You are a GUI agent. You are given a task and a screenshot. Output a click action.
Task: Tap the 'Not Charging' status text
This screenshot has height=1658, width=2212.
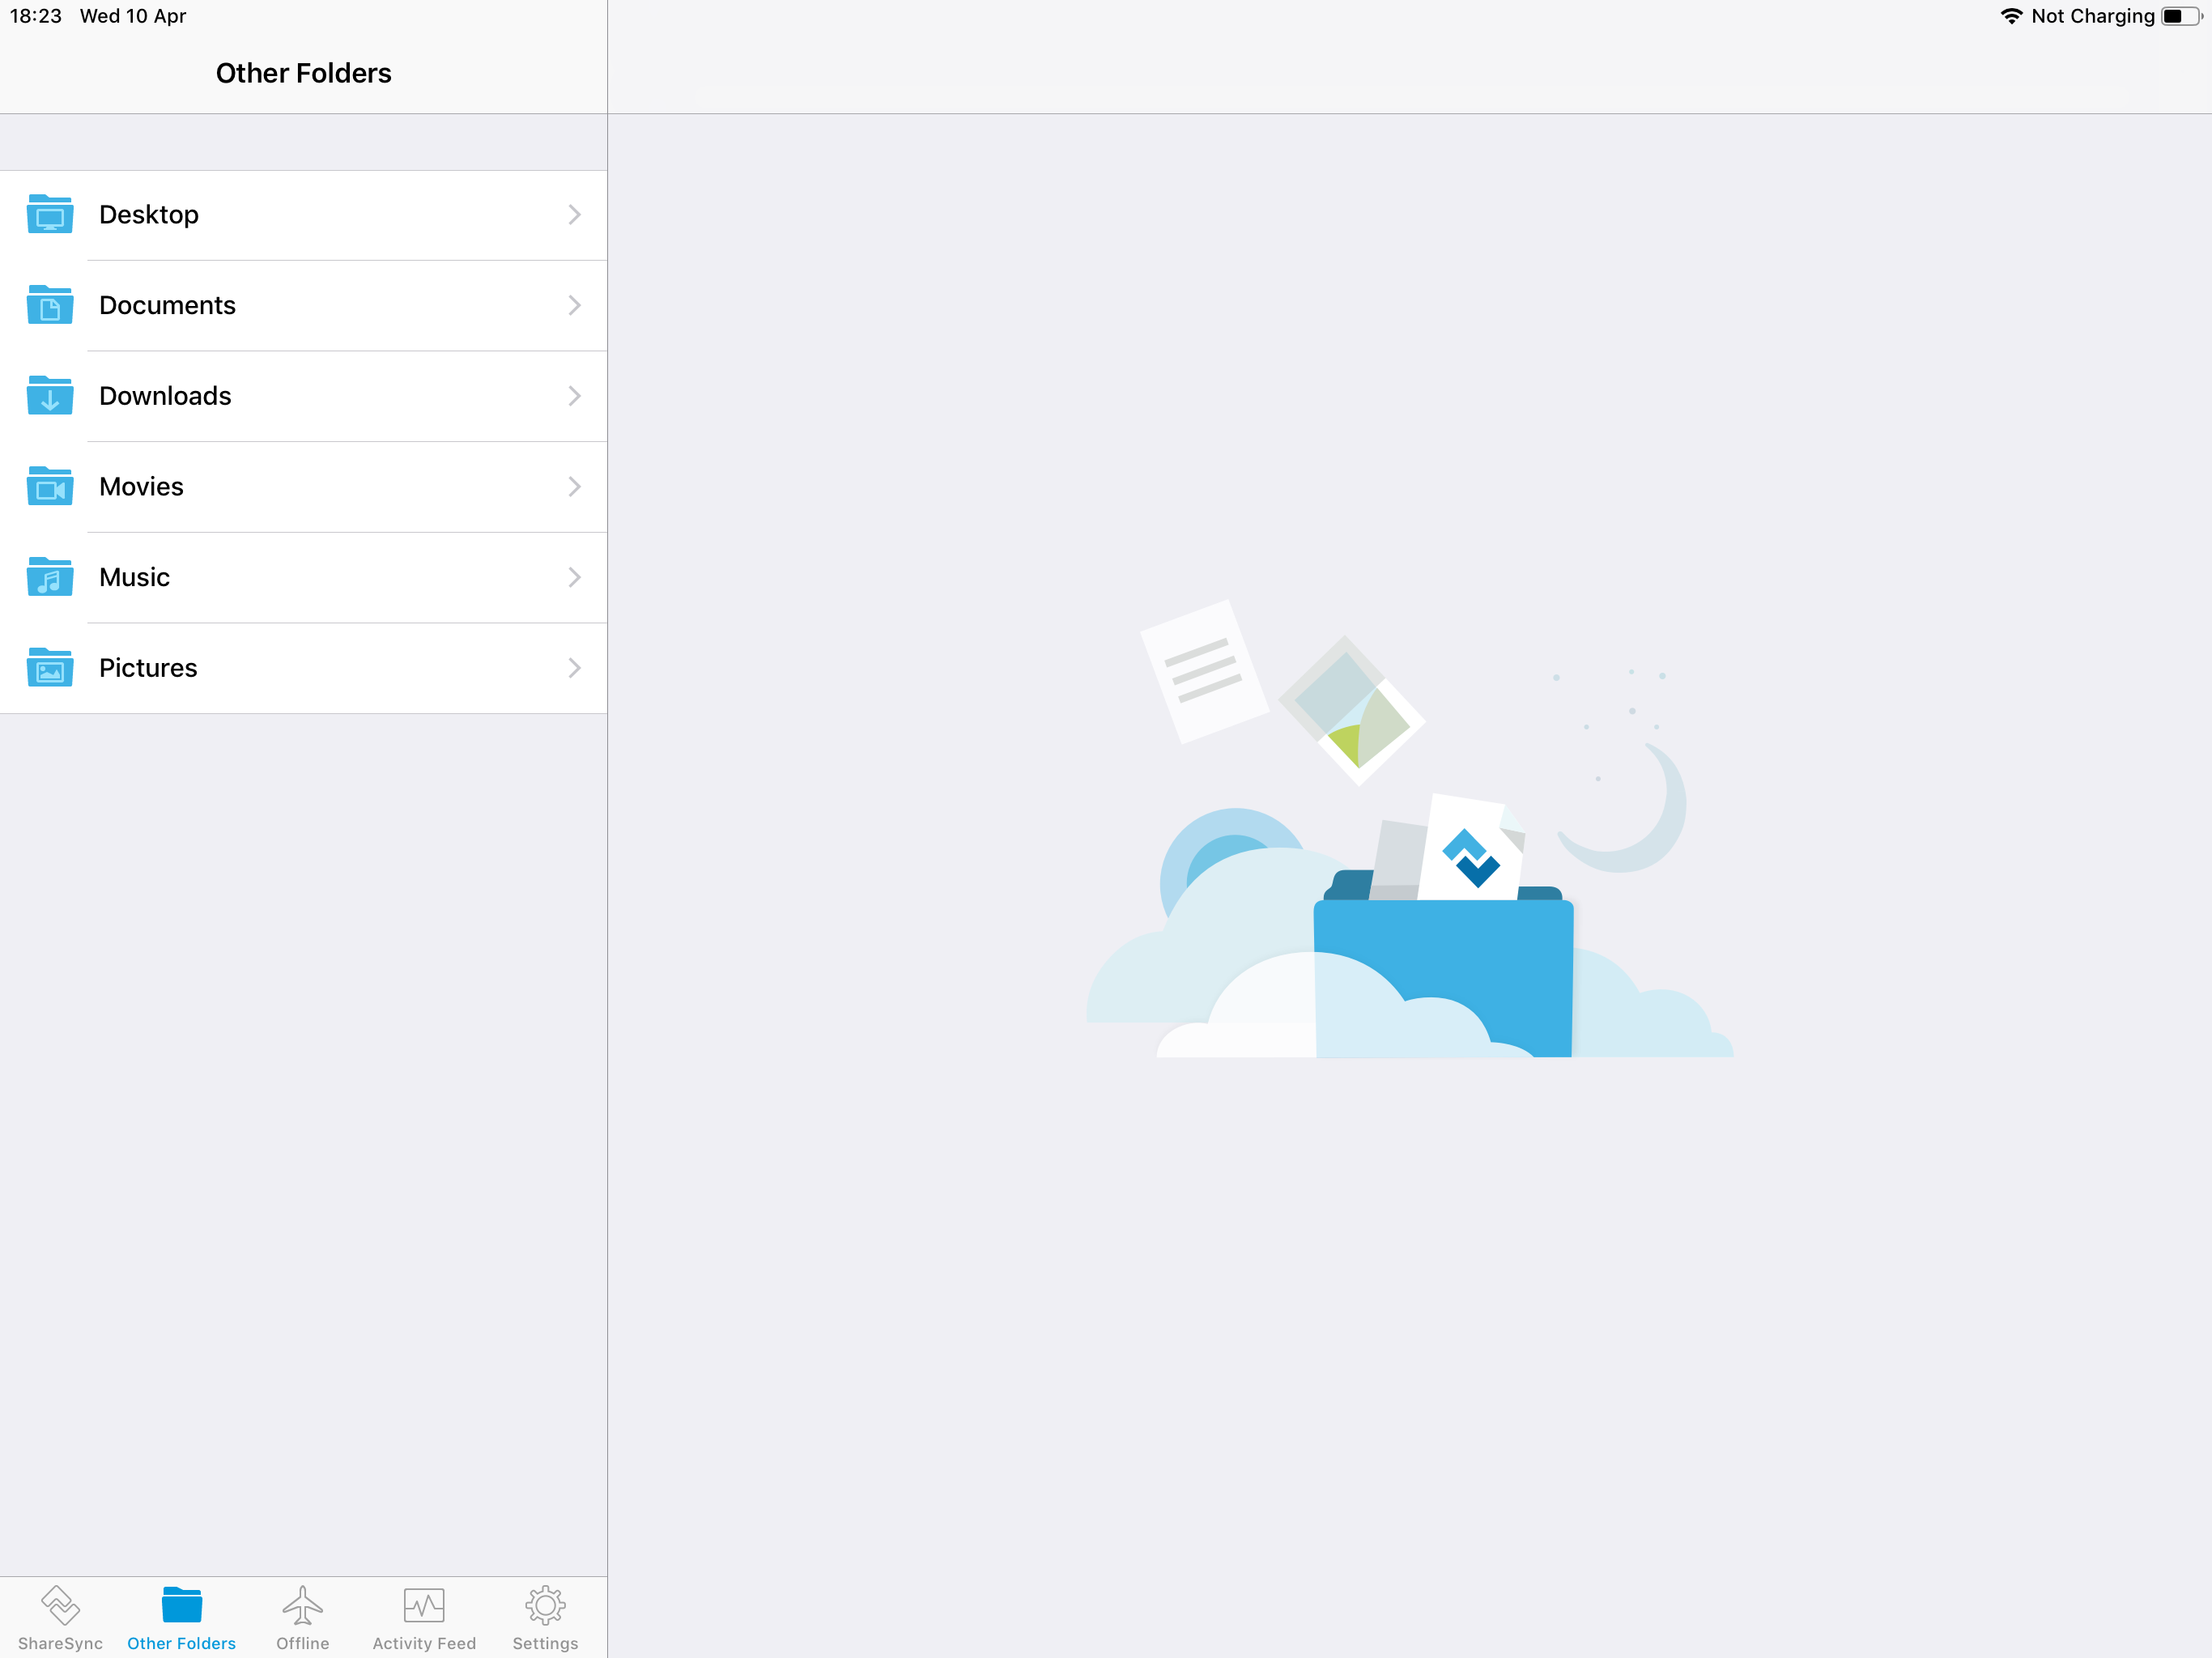(2093, 16)
